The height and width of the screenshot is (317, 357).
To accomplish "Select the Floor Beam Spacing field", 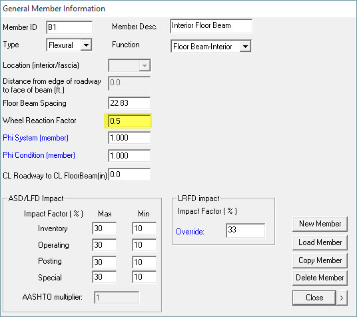I will pyautogui.click(x=129, y=103).
